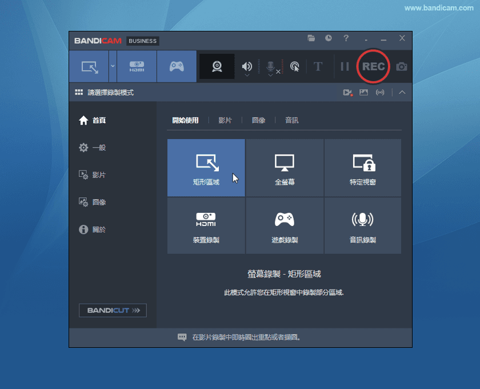Open speaker settings arrow below speaker icon
480x389 pixels.
(x=247, y=75)
